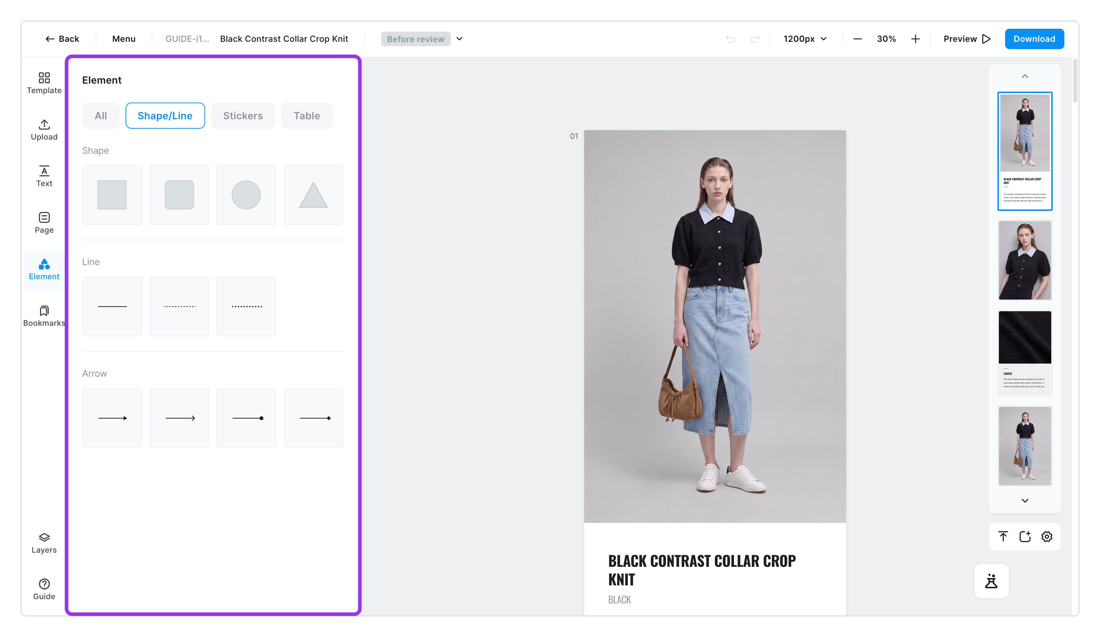Click the blue Download button
Viewport: 1100px width, 637px height.
[x=1034, y=39]
